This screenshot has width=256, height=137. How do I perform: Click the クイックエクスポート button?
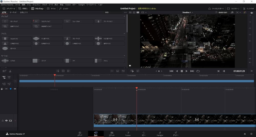216,9
